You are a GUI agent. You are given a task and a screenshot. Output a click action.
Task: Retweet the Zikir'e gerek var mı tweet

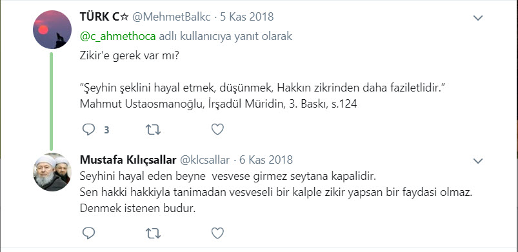coord(154,130)
